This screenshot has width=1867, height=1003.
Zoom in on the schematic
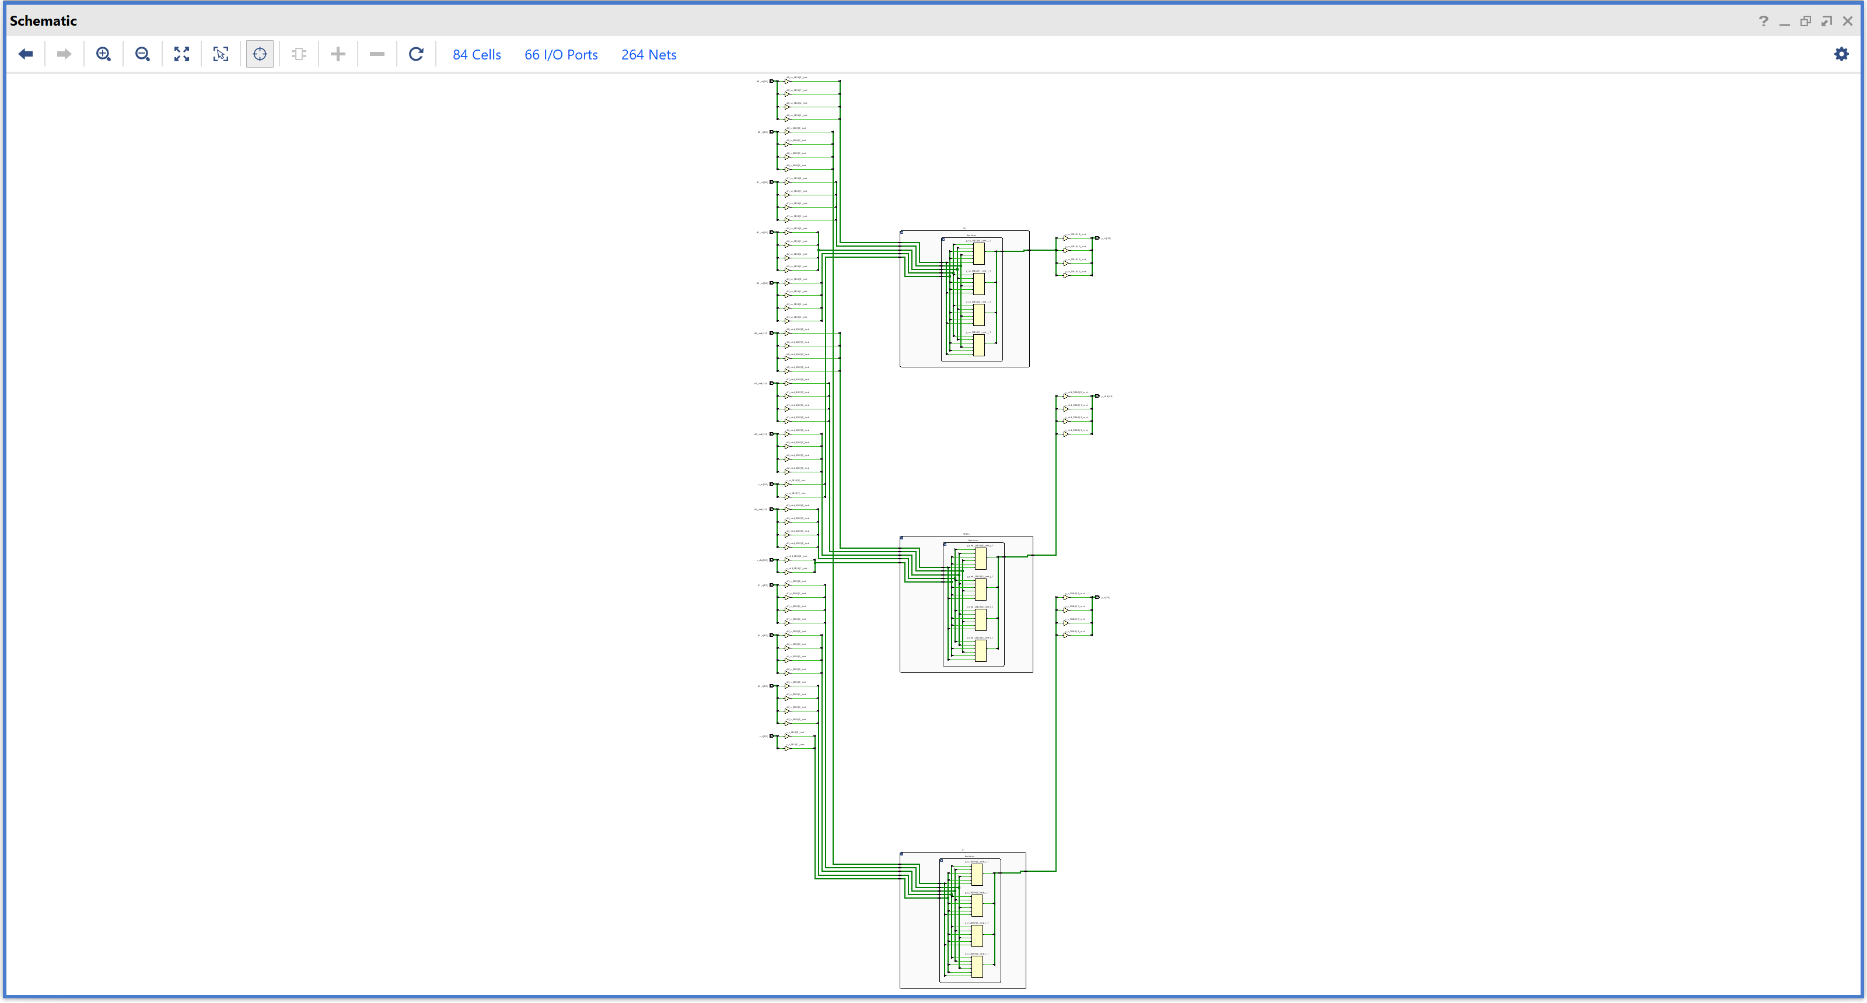104,54
